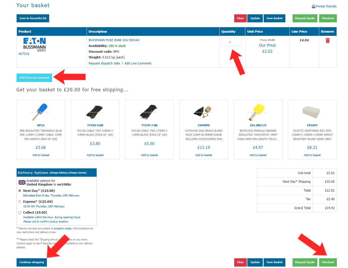This screenshot has height=268, width=348.
Task: Select the Next Day delivery option
Action: tap(19, 190)
